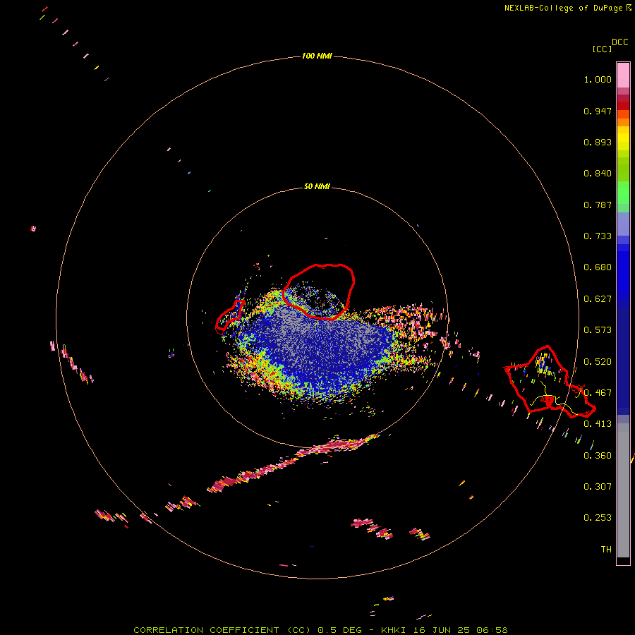Select the 0.893 scale value

pos(598,142)
